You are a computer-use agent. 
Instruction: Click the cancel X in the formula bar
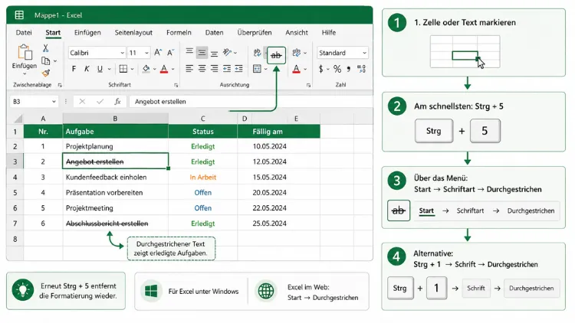[82, 102]
